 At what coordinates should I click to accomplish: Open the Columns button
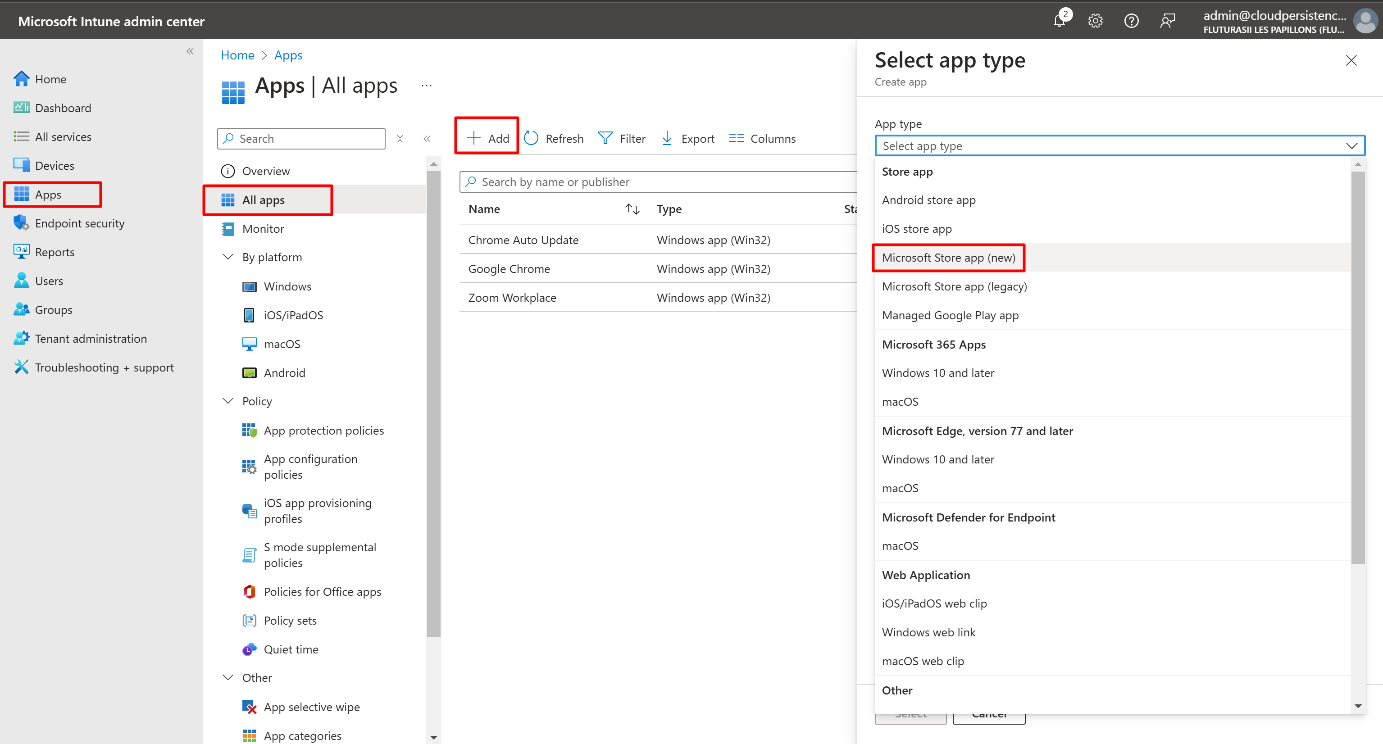coord(762,139)
